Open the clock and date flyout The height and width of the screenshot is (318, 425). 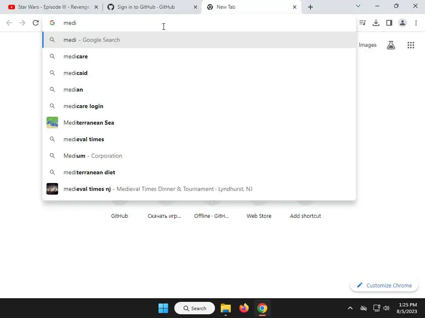click(407, 308)
